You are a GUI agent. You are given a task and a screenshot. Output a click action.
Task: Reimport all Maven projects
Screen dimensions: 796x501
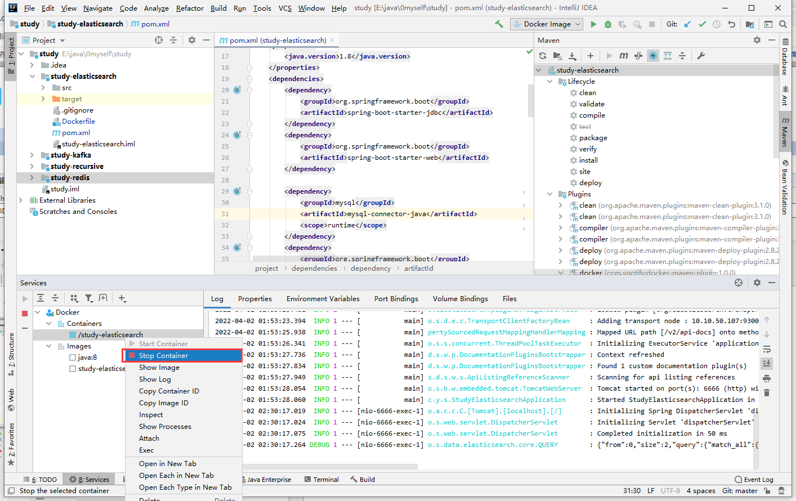[x=543, y=56]
